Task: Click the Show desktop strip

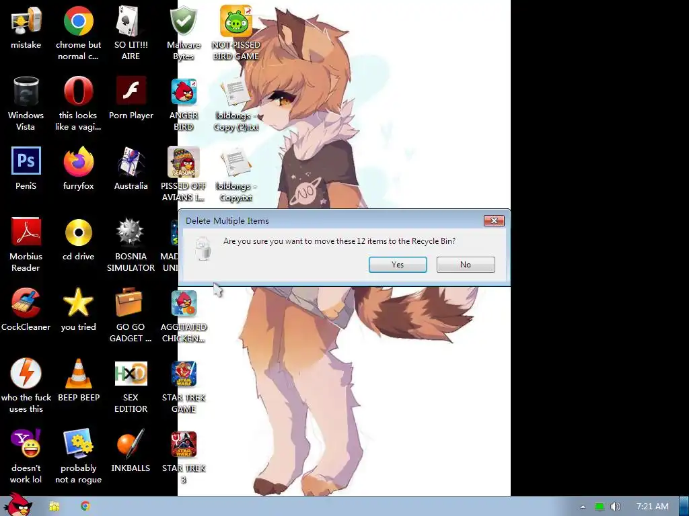Action: coord(684,507)
